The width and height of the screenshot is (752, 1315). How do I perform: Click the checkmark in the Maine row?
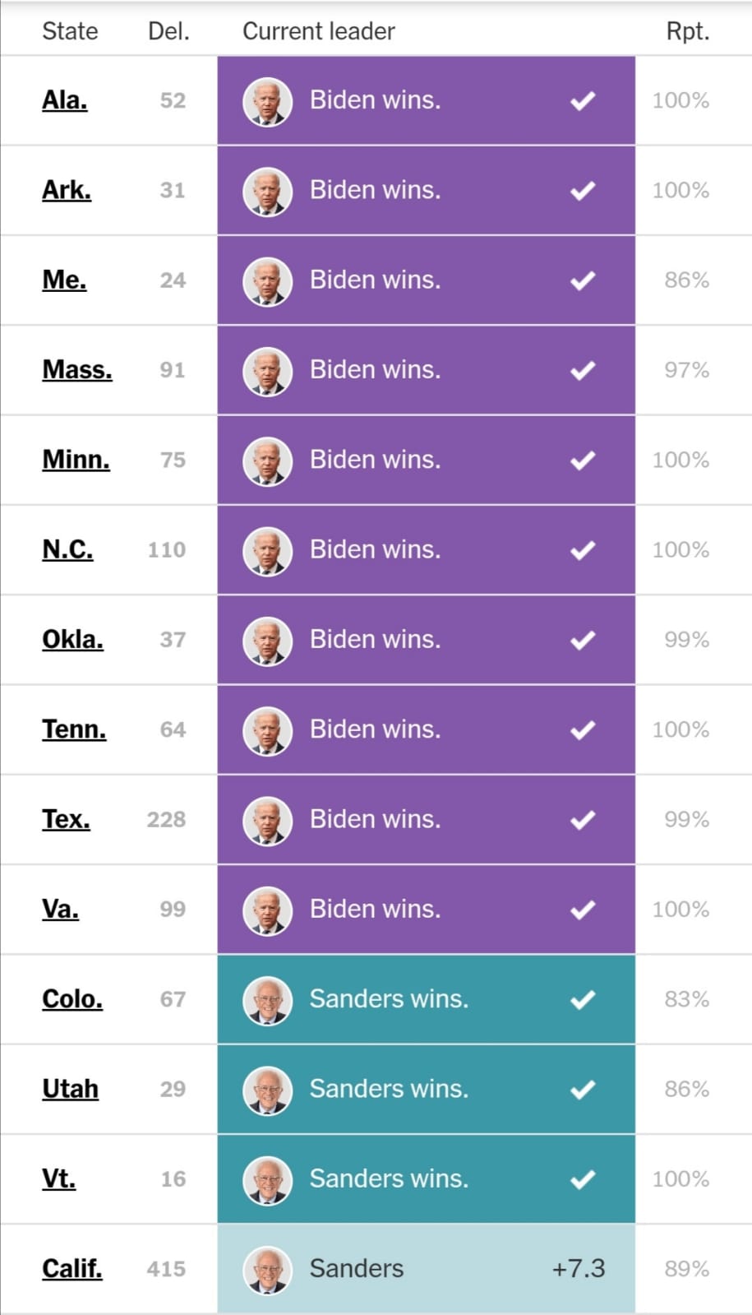583,280
